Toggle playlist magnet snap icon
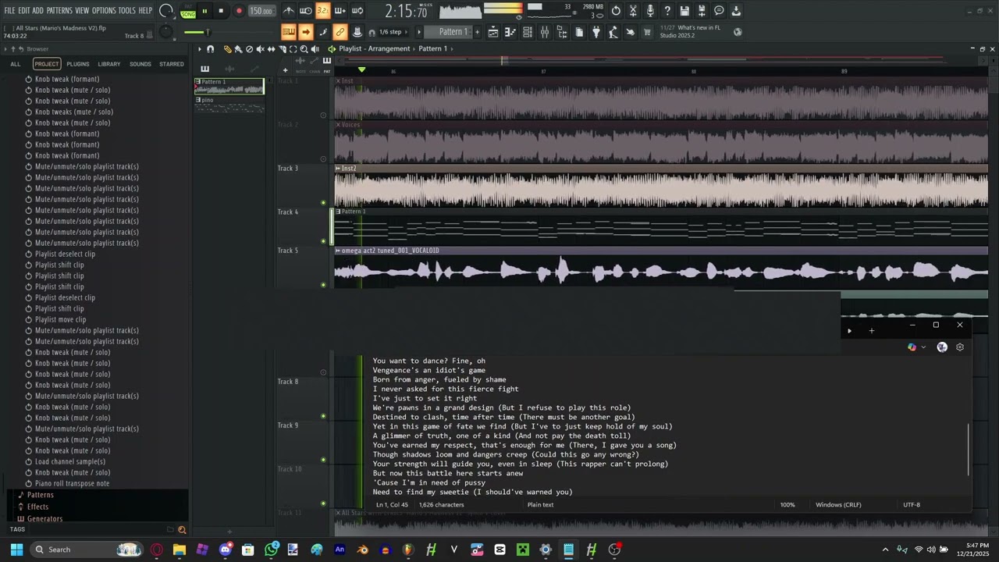 (x=211, y=49)
